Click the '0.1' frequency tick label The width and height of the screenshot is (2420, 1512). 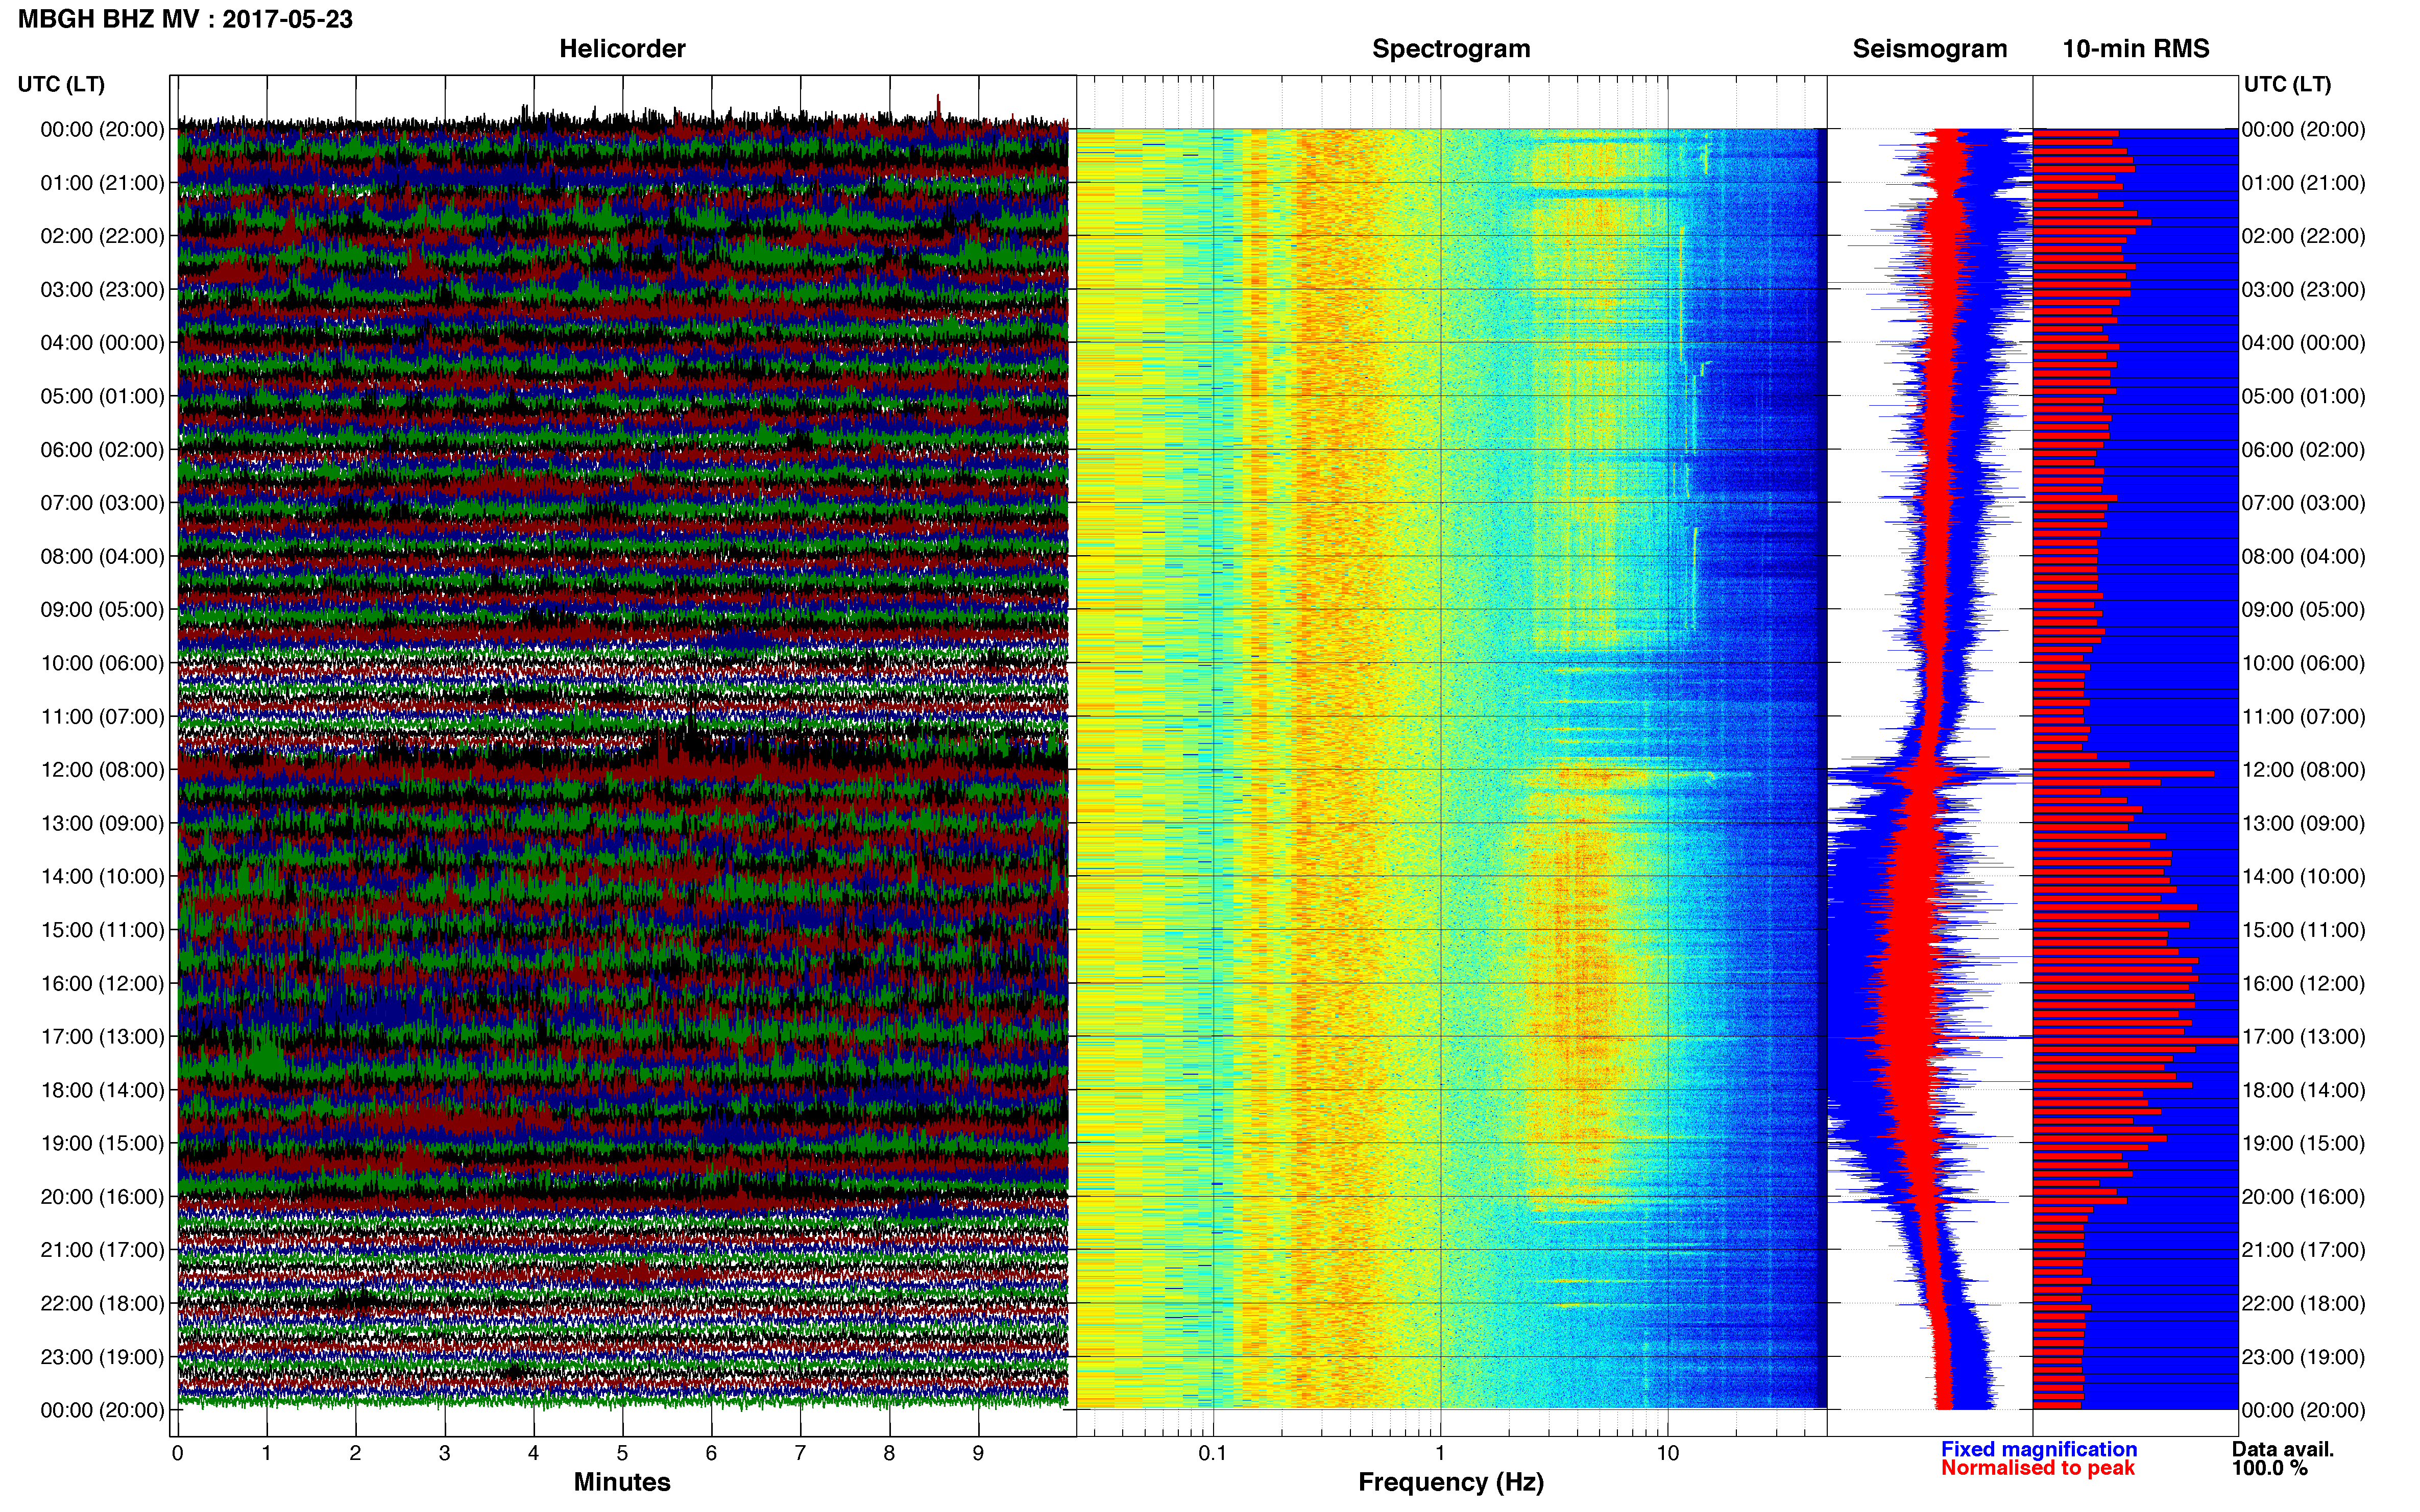[x=1213, y=1453]
